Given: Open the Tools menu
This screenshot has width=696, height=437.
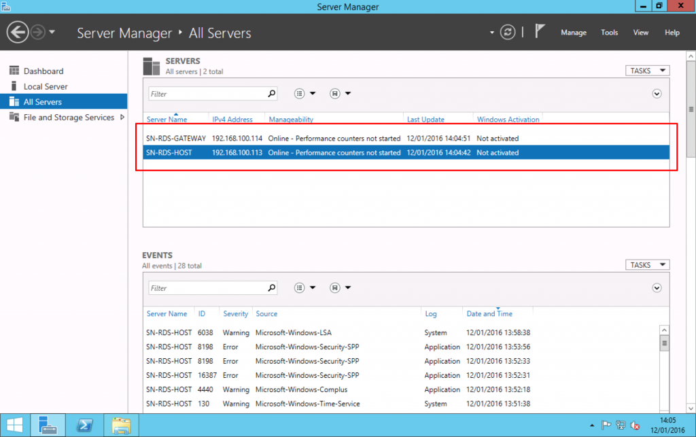Looking at the screenshot, I should [609, 32].
